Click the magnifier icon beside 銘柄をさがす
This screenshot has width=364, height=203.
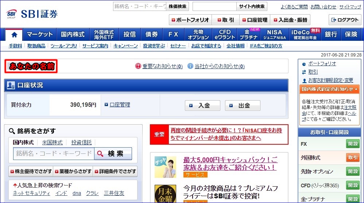tap(12, 131)
